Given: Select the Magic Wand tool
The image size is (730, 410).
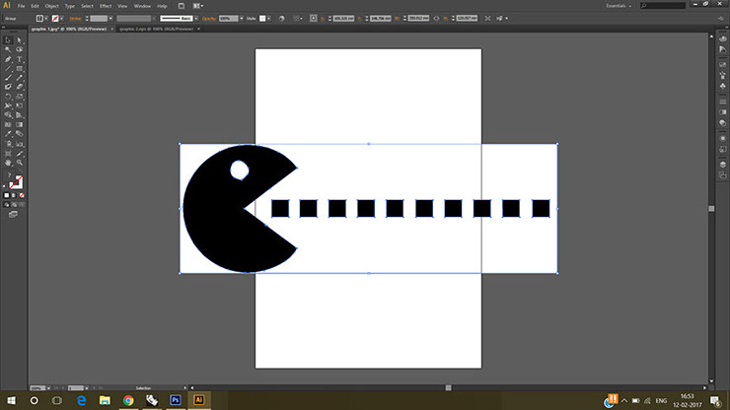Looking at the screenshot, I should [x=8, y=50].
